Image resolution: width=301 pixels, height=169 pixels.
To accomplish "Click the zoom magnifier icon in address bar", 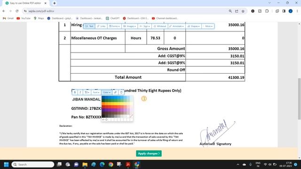I will point(230,11).
